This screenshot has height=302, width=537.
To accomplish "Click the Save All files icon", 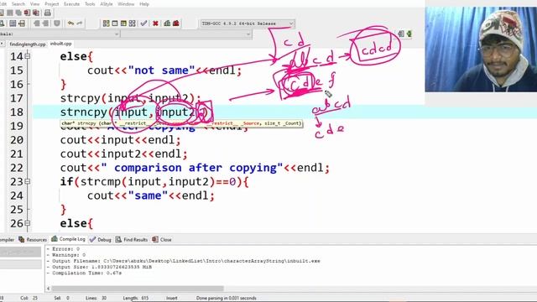I will (x=18, y=13).
